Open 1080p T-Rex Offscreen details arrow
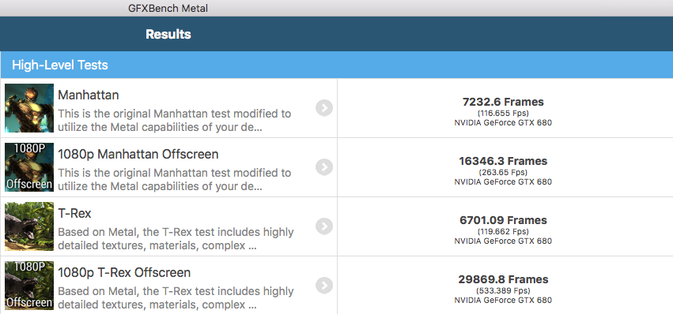 coord(324,286)
